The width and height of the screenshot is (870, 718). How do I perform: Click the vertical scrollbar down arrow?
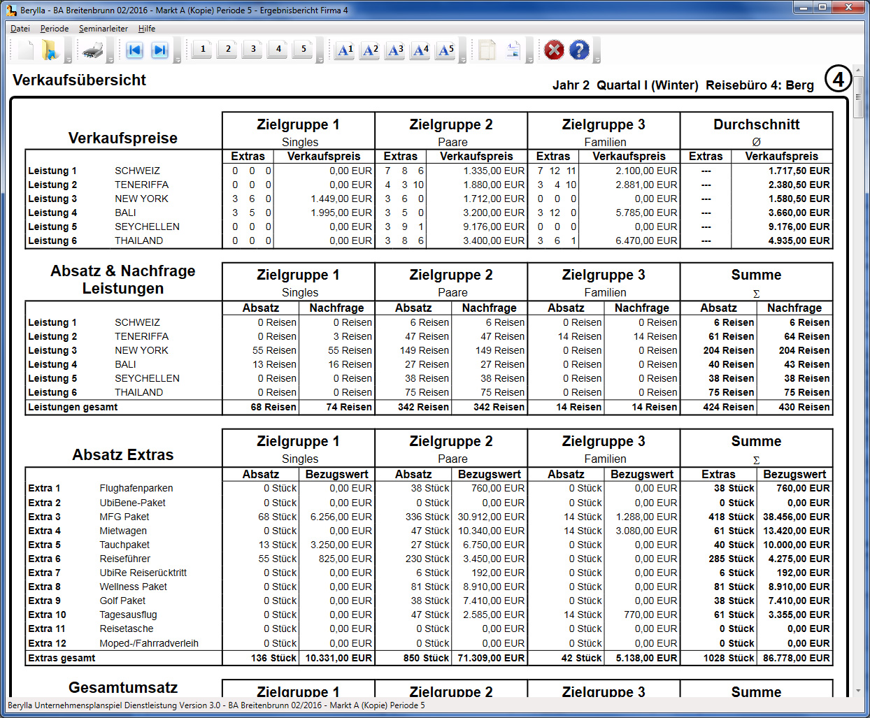[858, 691]
